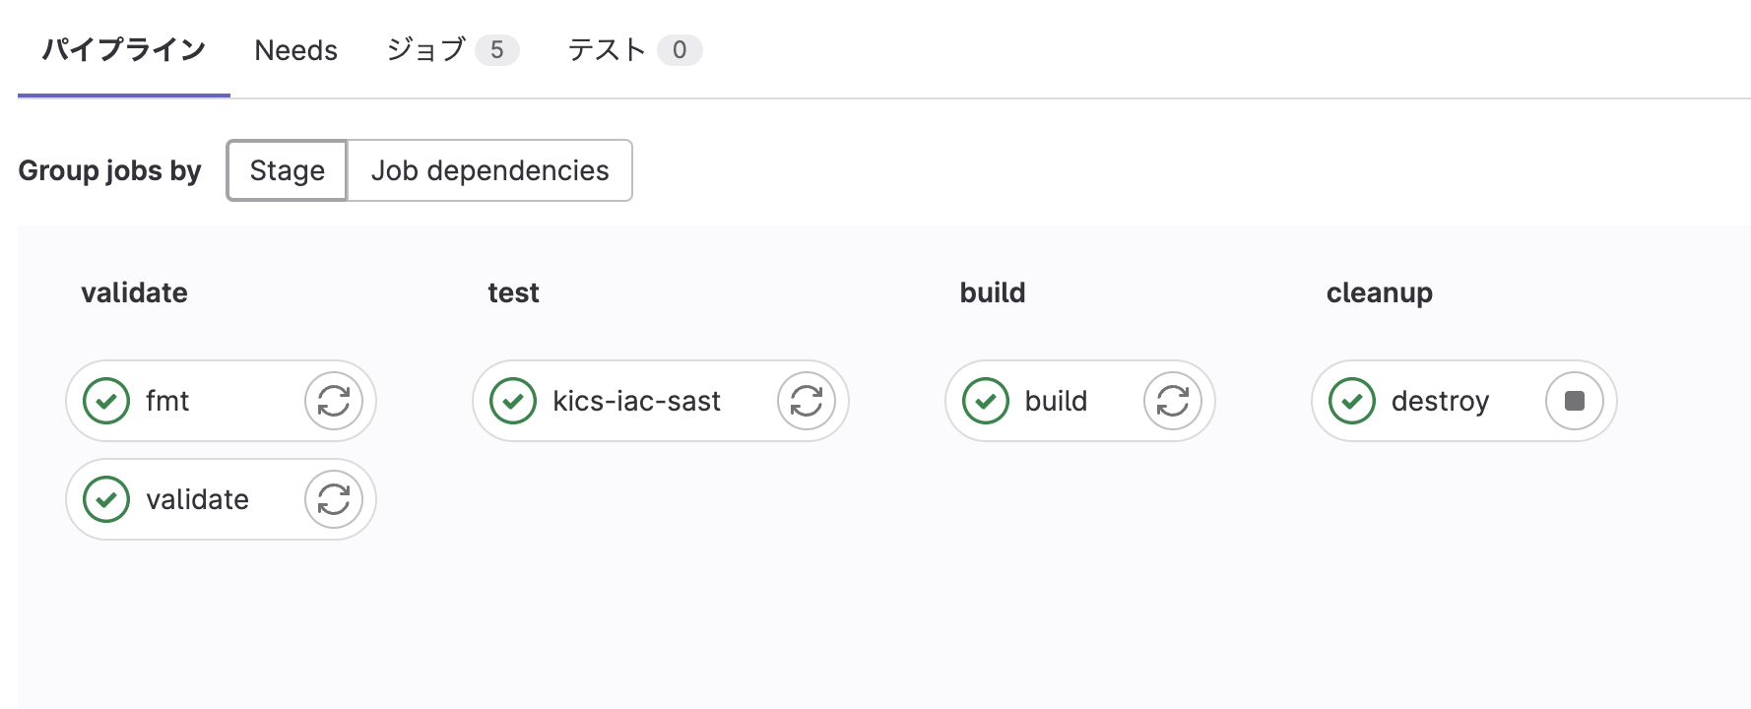Open the destroy job details

[1440, 401]
